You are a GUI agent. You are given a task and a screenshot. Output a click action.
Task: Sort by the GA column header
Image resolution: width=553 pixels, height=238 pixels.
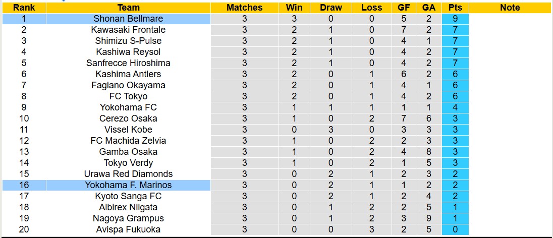tap(429, 8)
